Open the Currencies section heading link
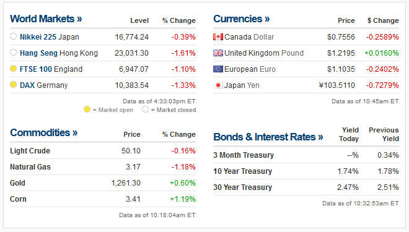Image resolution: width=409 pixels, height=232 pixels. pos(241,19)
